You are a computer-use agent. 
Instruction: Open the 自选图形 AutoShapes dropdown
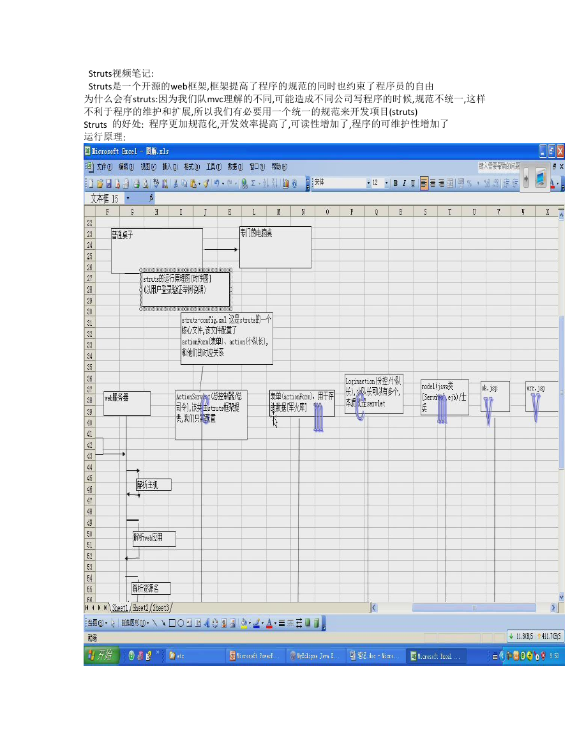tap(135, 623)
